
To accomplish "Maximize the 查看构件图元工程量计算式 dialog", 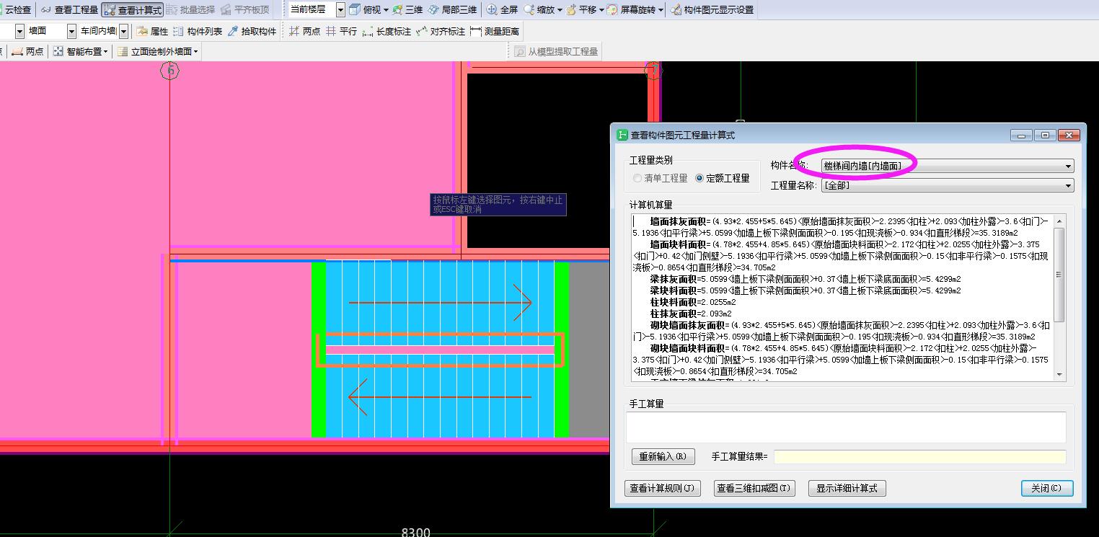I will (1044, 135).
